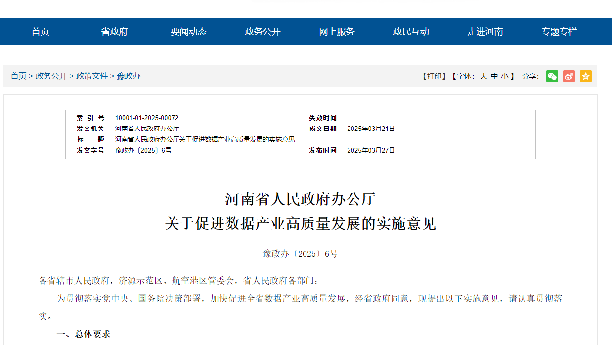Click 政务公开 breadcrumb link

(51, 76)
